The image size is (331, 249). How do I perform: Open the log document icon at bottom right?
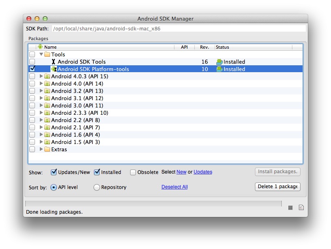coord(301,208)
